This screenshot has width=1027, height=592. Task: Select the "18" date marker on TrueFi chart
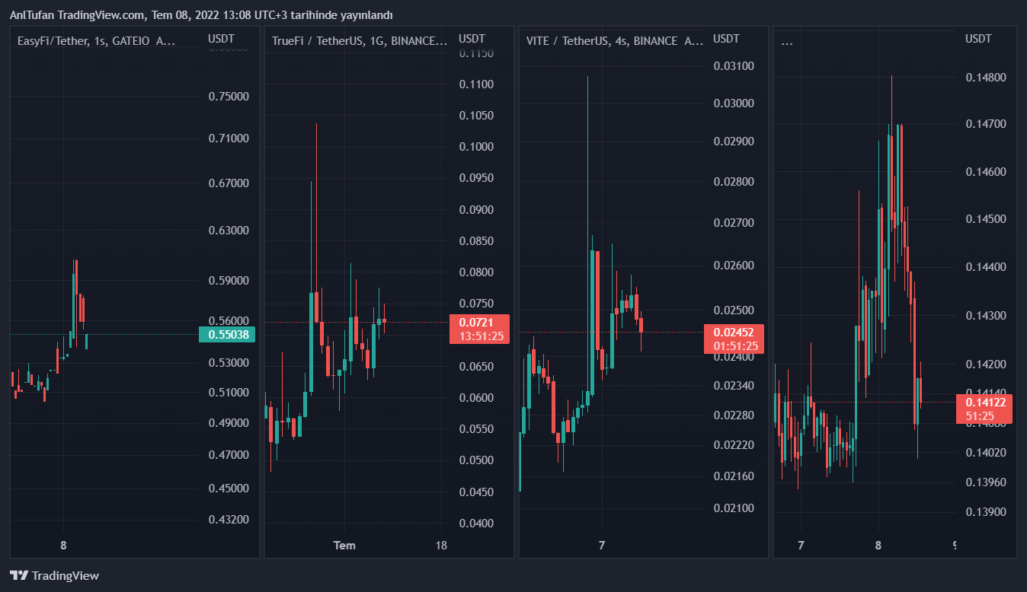pyautogui.click(x=440, y=545)
